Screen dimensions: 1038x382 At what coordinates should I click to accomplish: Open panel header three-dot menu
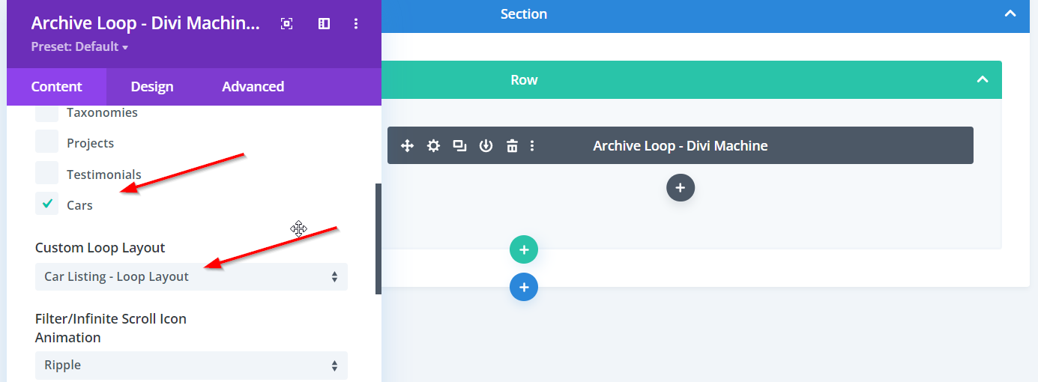pyautogui.click(x=356, y=24)
